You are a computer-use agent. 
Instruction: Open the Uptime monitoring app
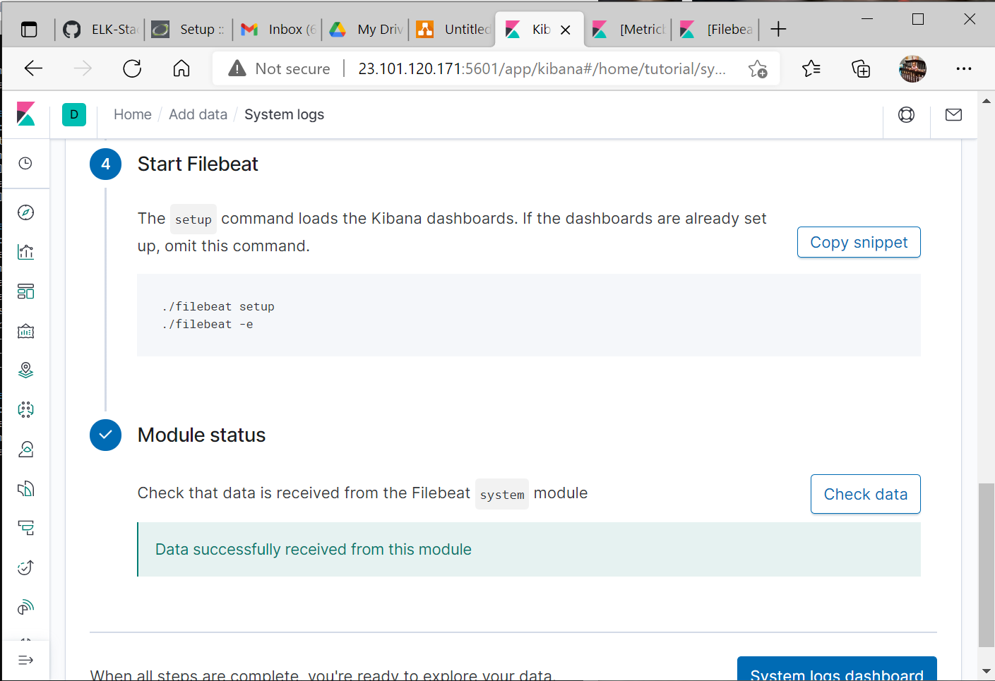[25, 567]
